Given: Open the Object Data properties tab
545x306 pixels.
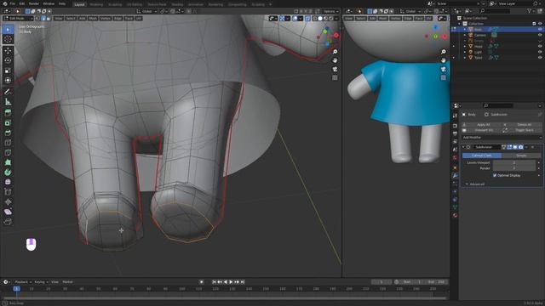Looking at the screenshot, I should click(x=455, y=207).
